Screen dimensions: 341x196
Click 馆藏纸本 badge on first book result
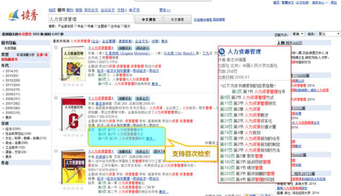click(124, 48)
